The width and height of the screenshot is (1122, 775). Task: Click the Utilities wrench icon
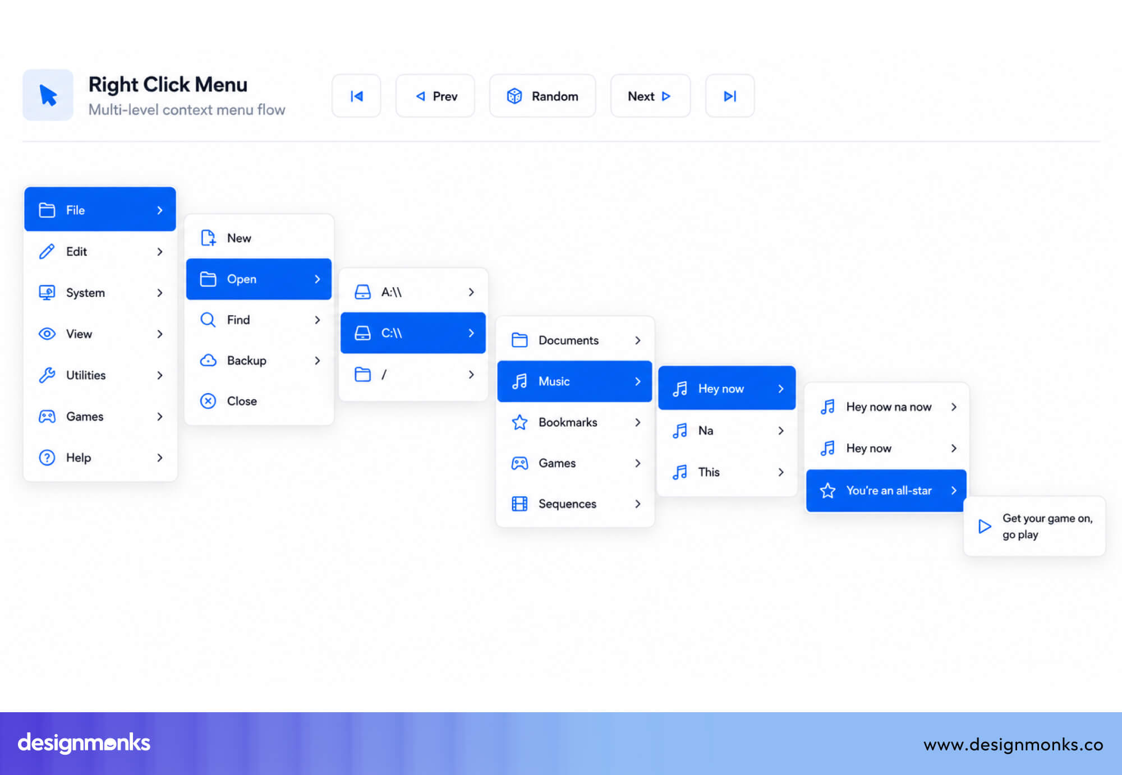coord(47,375)
